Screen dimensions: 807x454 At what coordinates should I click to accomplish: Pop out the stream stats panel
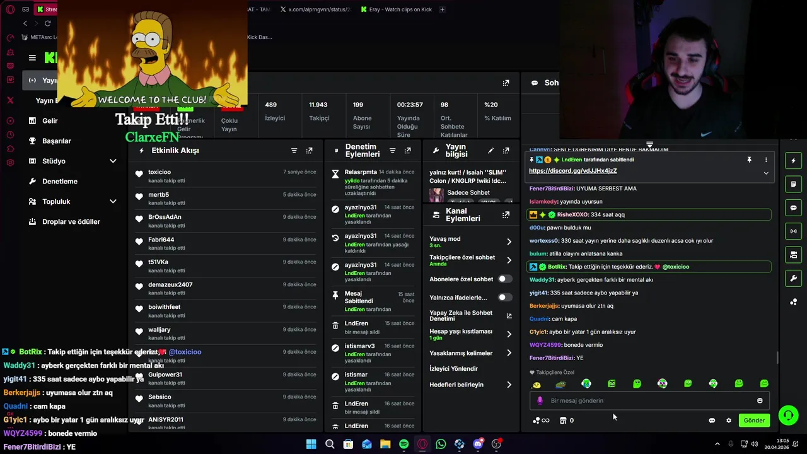[506, 83]
